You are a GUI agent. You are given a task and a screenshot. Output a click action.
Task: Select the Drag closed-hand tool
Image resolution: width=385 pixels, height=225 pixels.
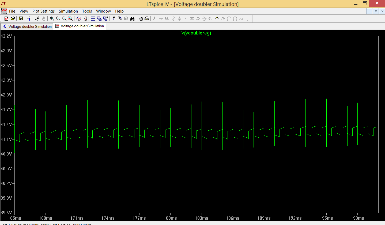tap(210, 18)
